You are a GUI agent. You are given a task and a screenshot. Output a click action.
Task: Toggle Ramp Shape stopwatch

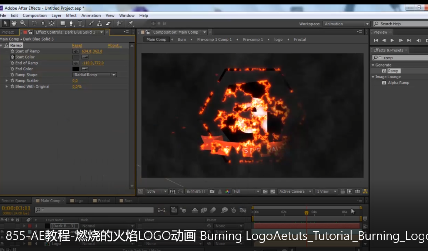click(x=12, y=75)
